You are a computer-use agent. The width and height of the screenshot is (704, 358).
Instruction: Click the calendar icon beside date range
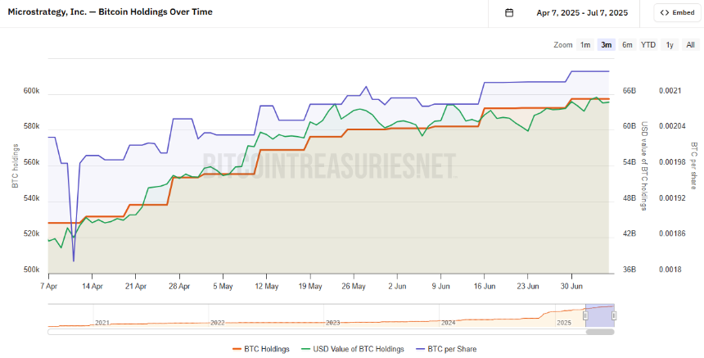coord(509,12)
